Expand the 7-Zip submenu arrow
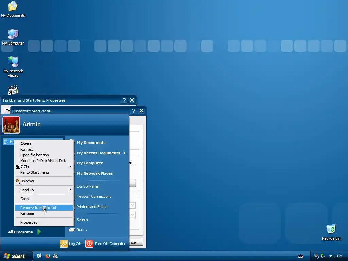This screenshot has width=348, height=261. pyautogui.click(x=70, y=167)
